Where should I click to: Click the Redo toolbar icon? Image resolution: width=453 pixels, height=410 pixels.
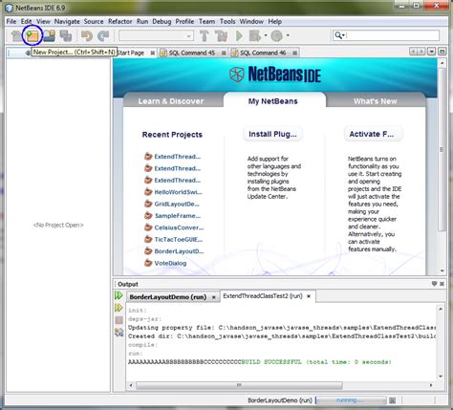[103, 35]
